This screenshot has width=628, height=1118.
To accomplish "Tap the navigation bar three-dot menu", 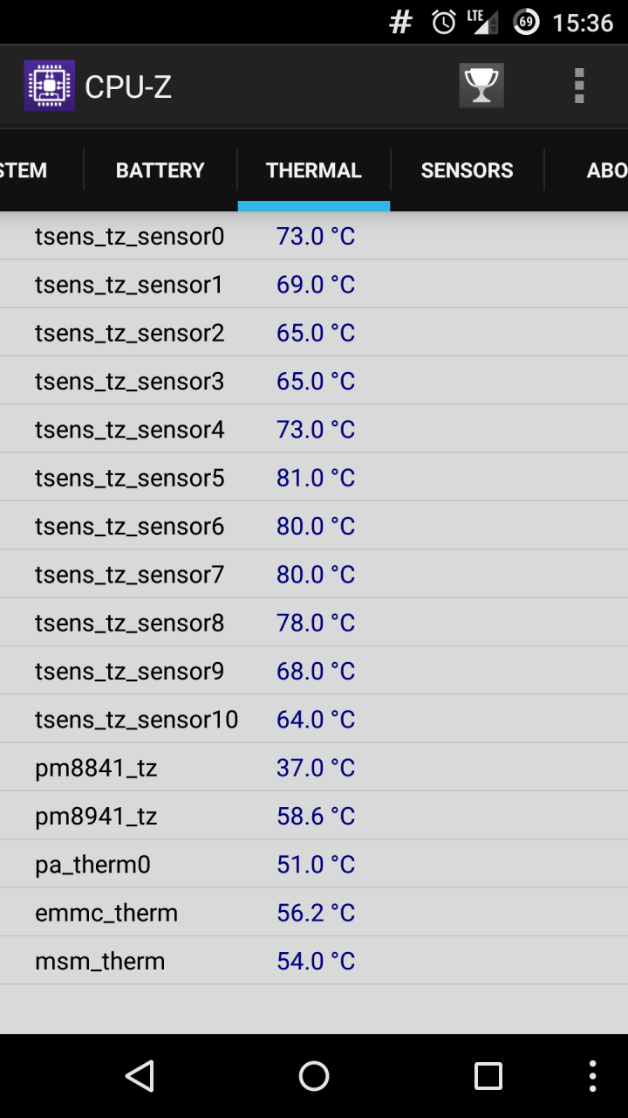I will tap(593, 1076).
